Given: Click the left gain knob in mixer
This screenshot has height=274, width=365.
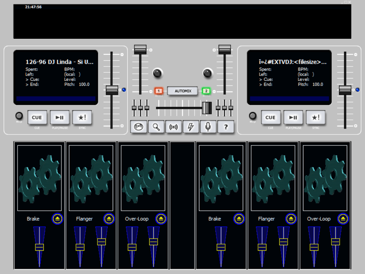Looking at the screenshot, I should [157, 73].
